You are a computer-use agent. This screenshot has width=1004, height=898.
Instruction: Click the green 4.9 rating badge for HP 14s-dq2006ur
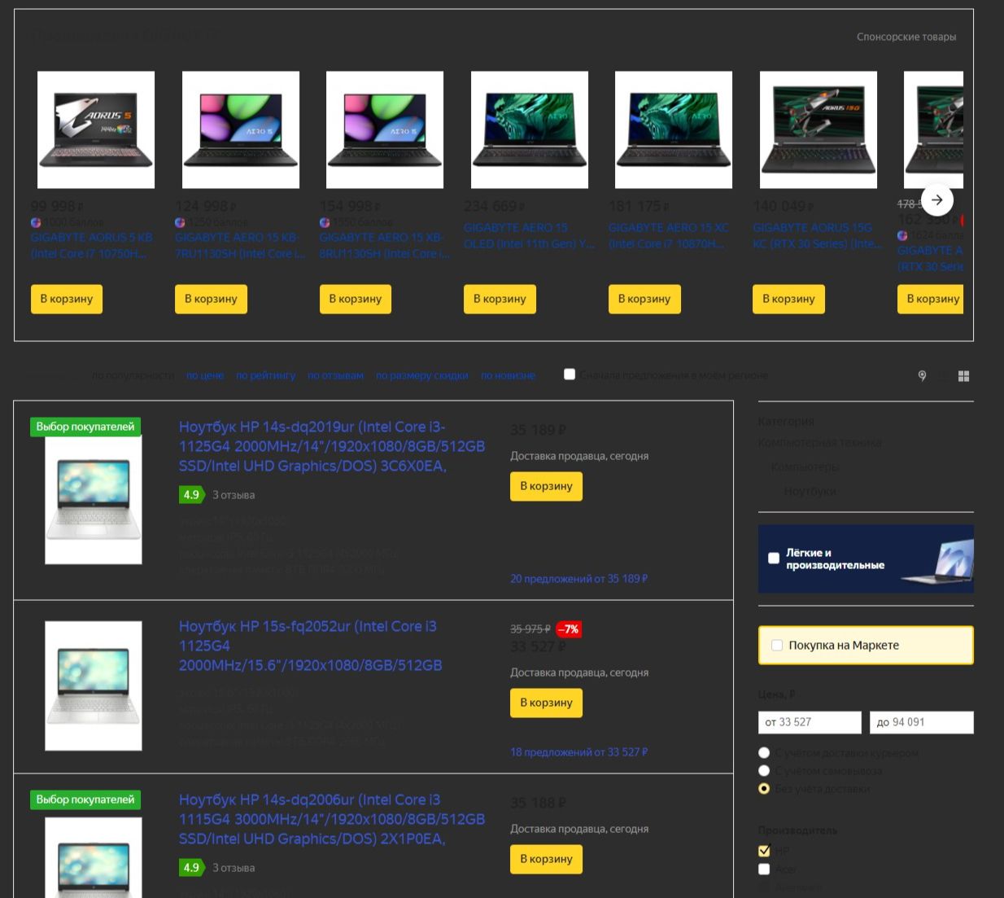click(191, 867)
